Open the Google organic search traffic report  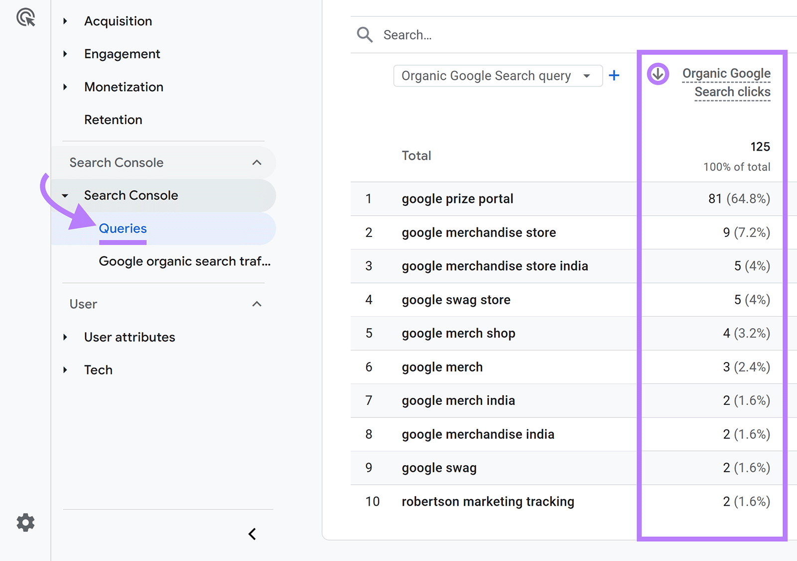pyautogui.click(x=185, y=261)
